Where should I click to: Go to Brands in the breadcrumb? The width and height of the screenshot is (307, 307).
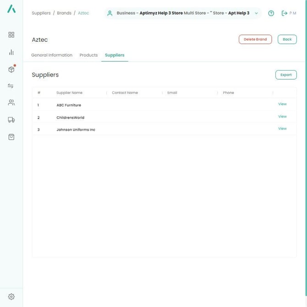pos(64,13)
